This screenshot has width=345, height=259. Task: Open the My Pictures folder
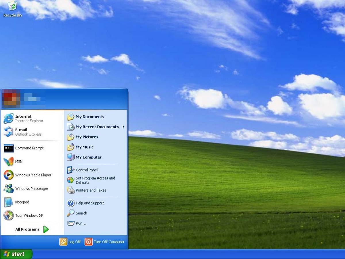[87, 137]
